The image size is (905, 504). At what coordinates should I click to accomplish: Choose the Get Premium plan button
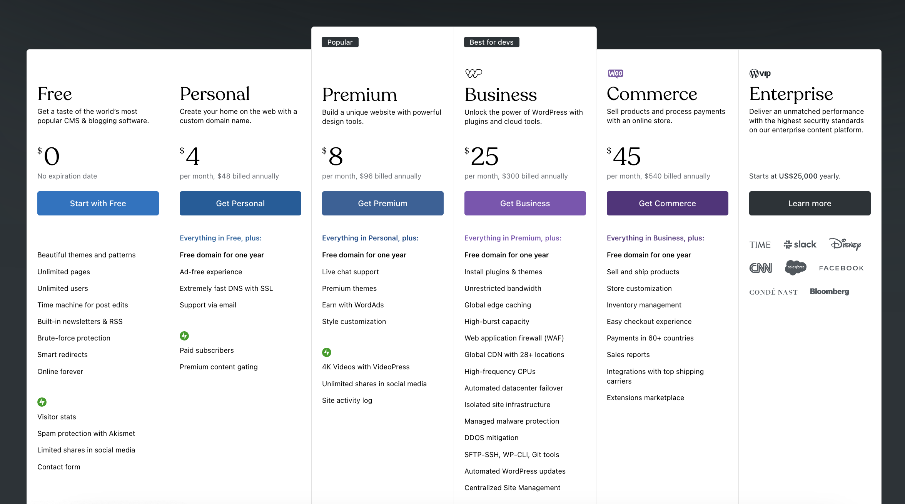(x=383, y=204)
